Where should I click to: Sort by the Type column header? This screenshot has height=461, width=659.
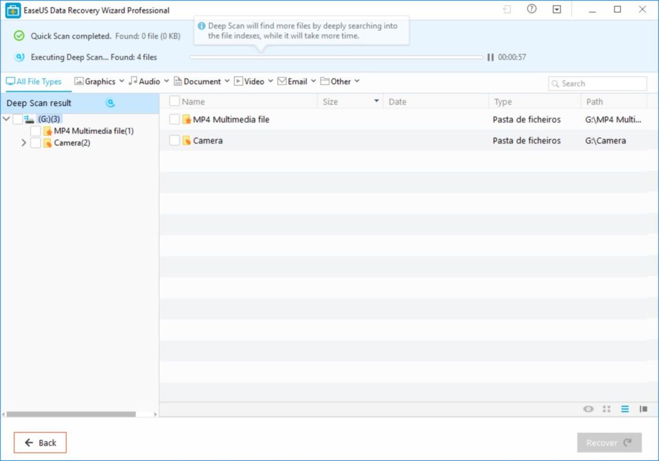coord(503,102)
